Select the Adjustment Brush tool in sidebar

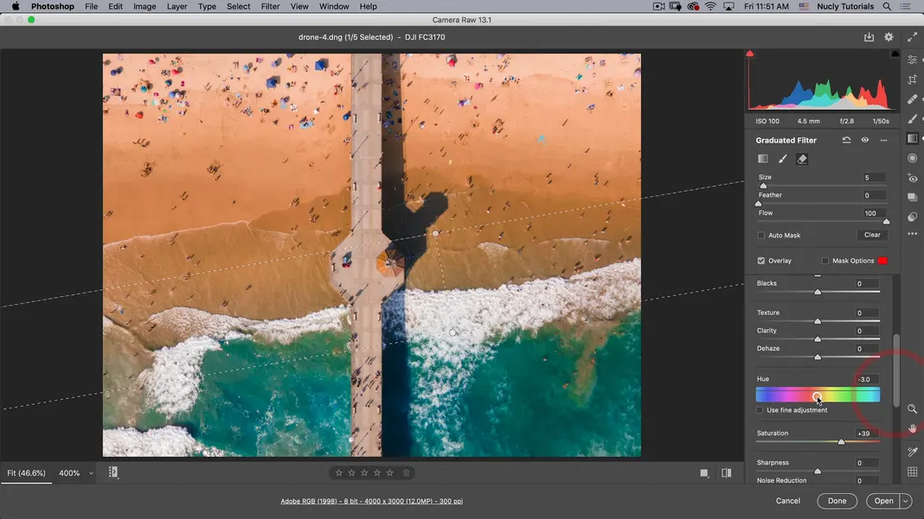click(912, 119)
